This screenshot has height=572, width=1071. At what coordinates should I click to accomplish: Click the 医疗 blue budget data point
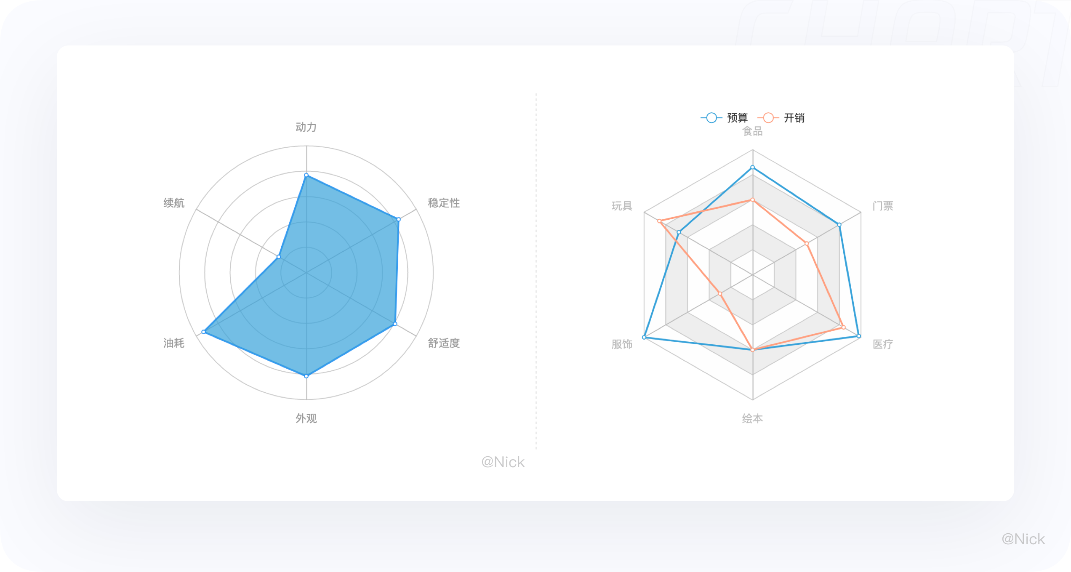click(859, 336)
